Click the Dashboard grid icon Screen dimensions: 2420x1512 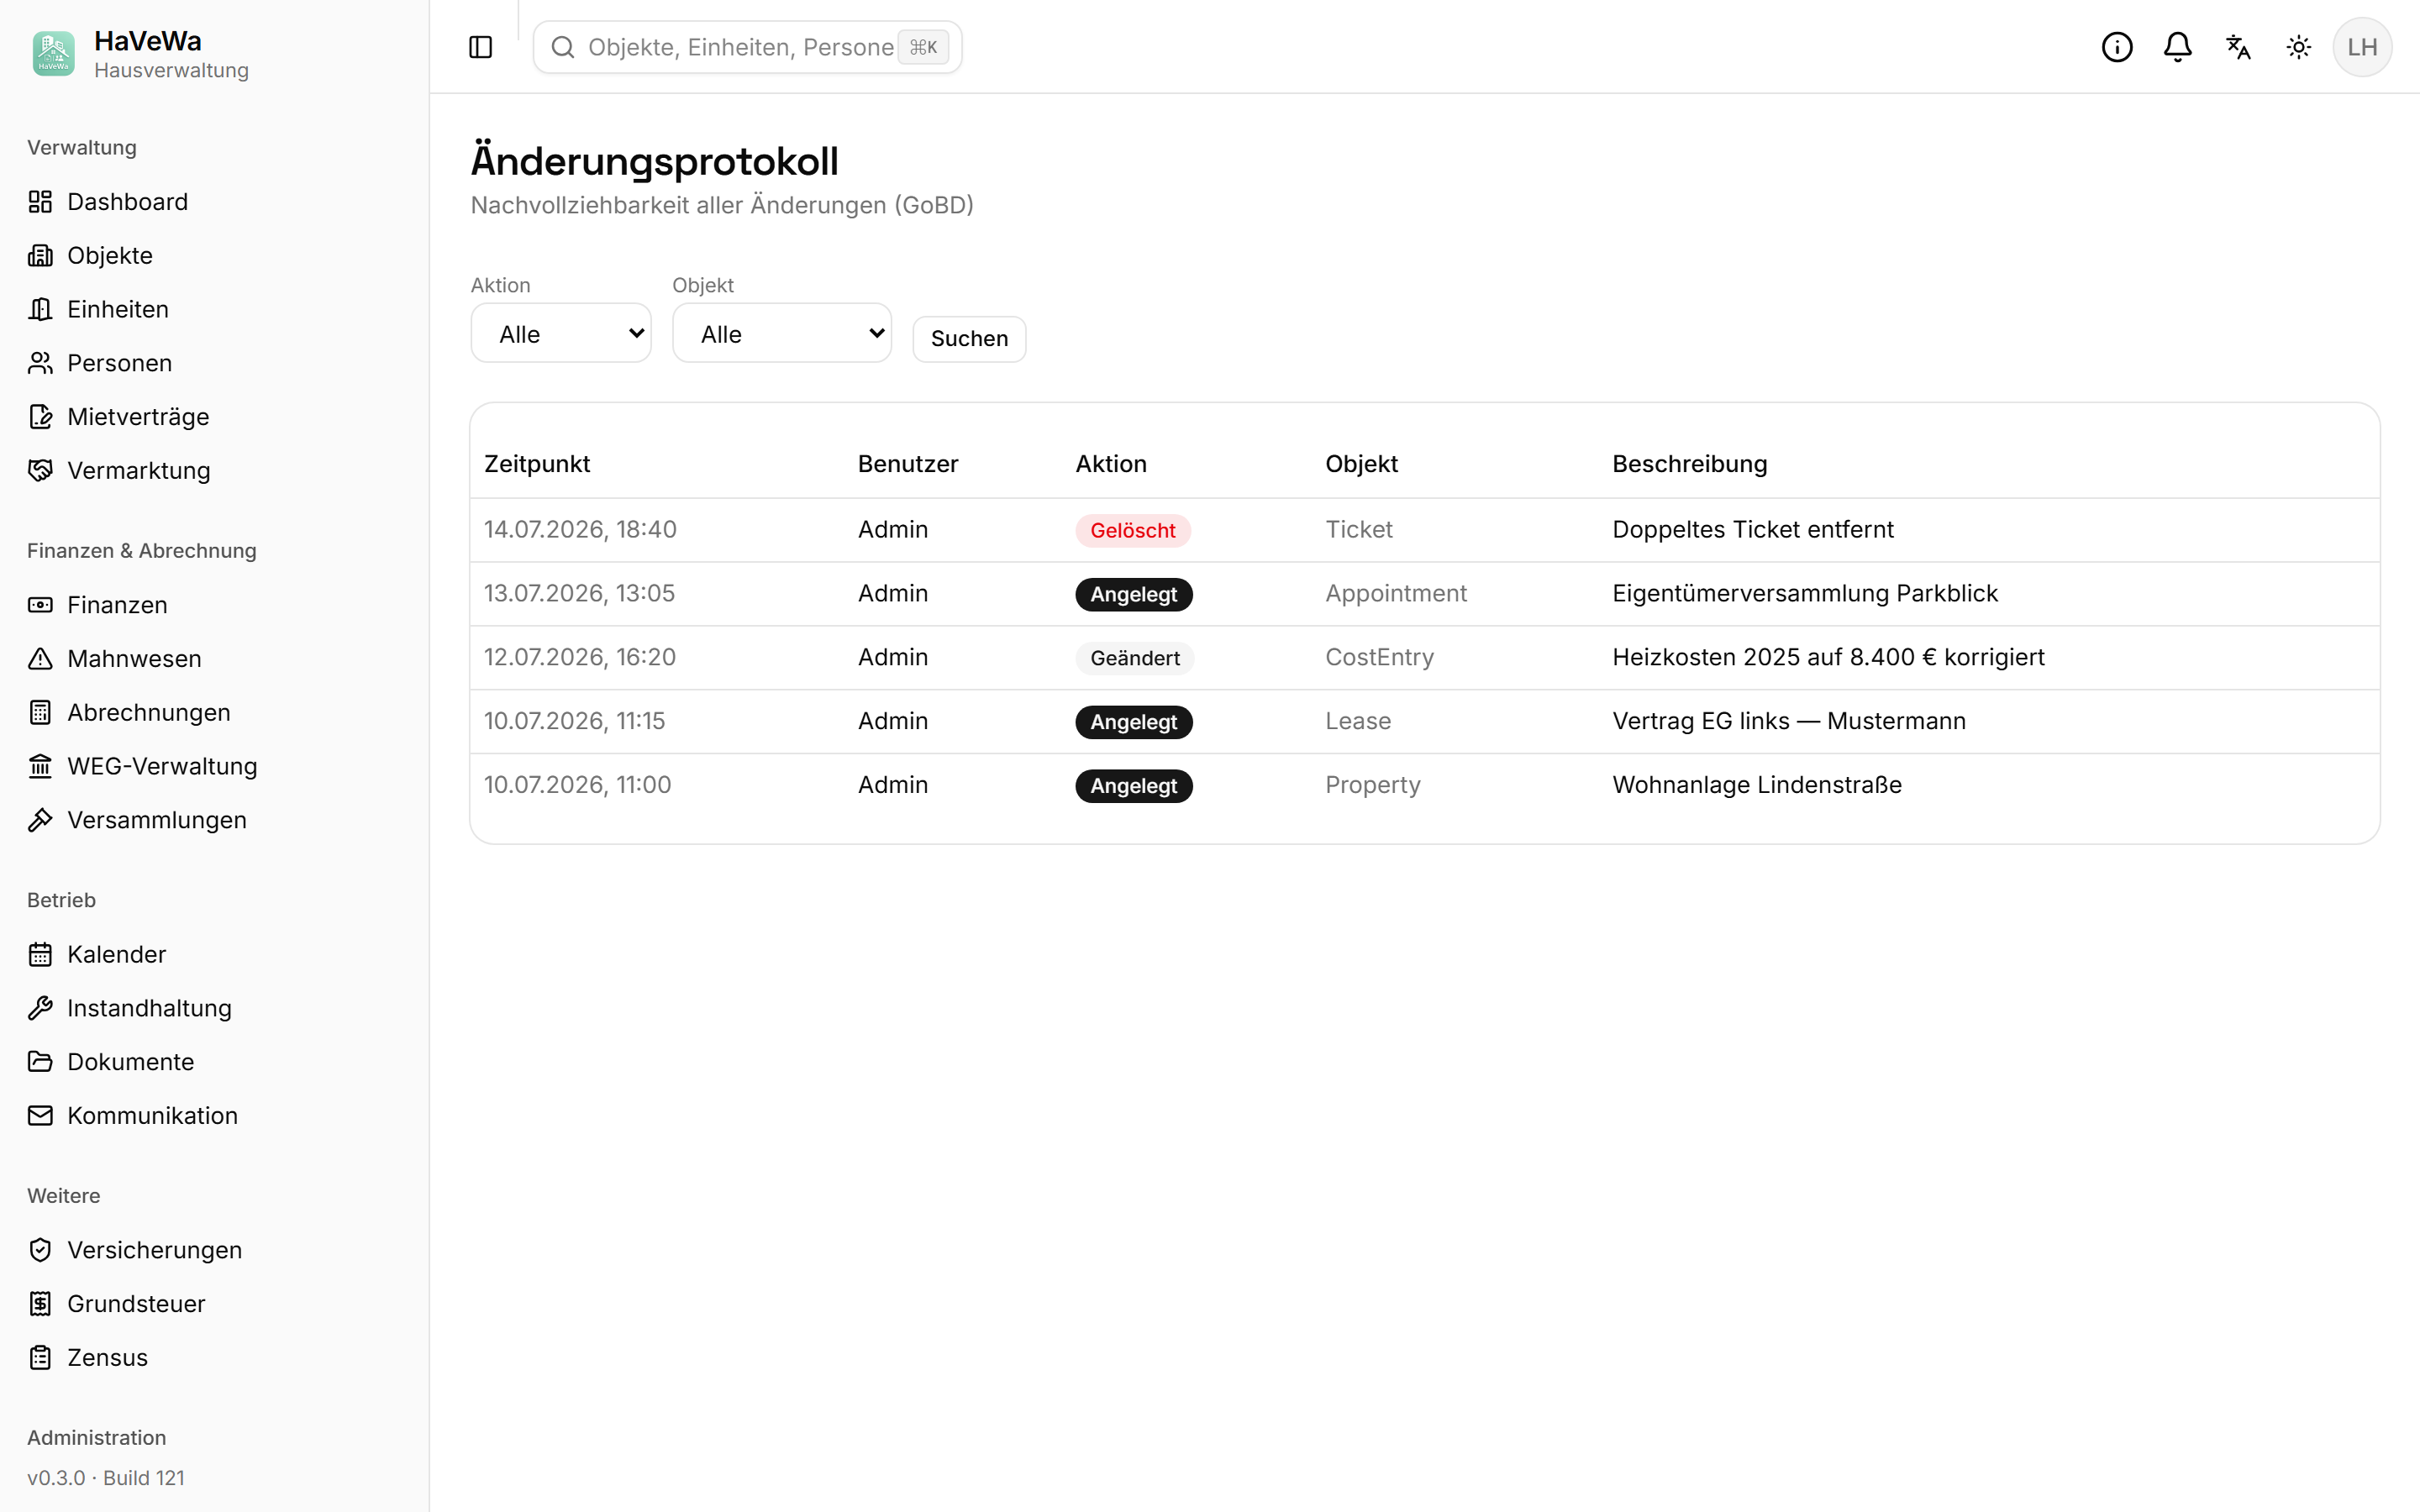[x=40, y=202]
